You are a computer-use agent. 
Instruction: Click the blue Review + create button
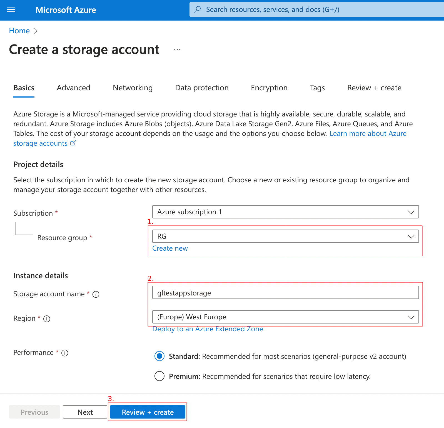pos(148,412)
